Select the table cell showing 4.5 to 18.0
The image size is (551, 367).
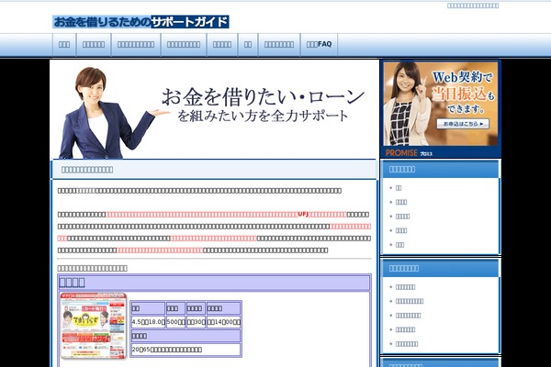click(148, 322)
